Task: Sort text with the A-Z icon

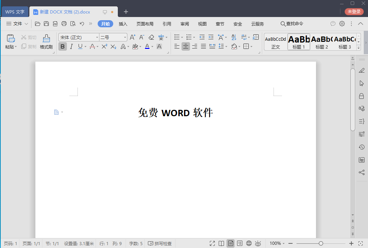Action: point(234,37)
